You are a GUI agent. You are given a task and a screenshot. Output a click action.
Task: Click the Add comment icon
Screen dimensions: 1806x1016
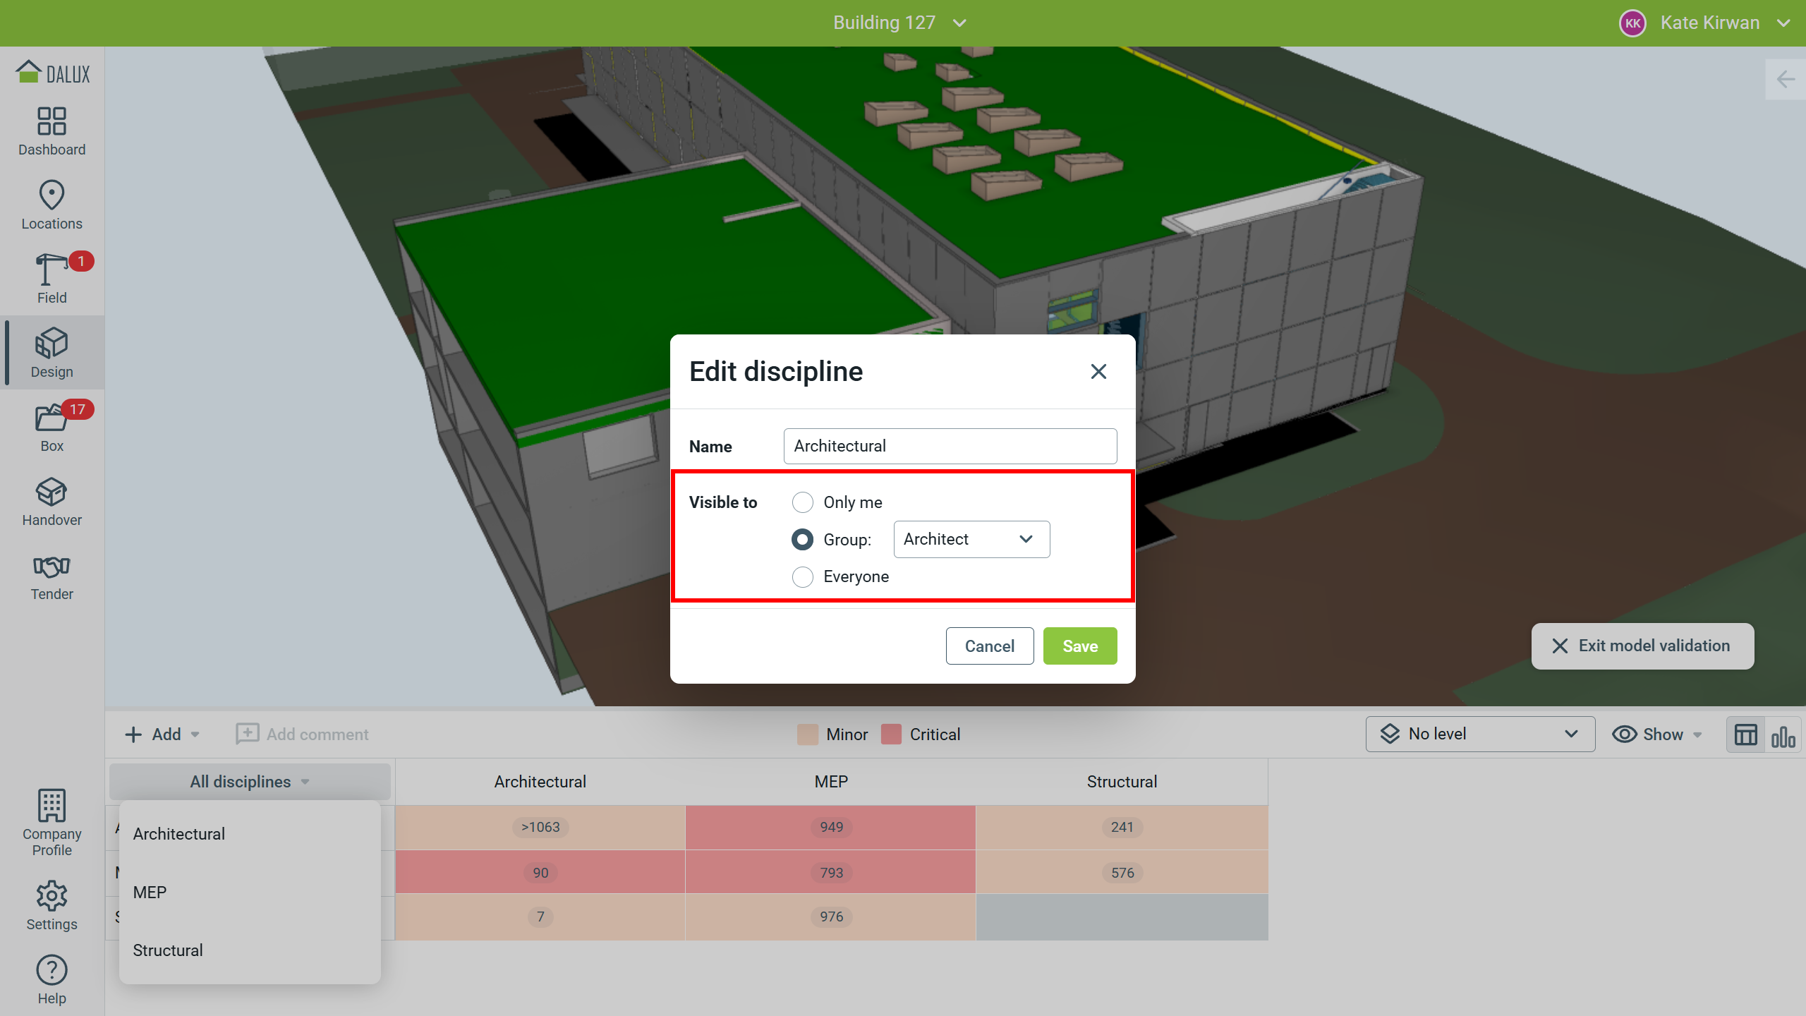[247, 734]
